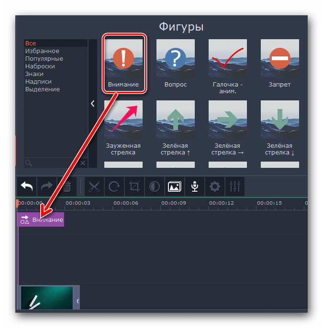Click the timeline ruler at 00:00:09
The width and height of the screenshot is (323, 328).
pyautogui.click(x=174, y=203)
